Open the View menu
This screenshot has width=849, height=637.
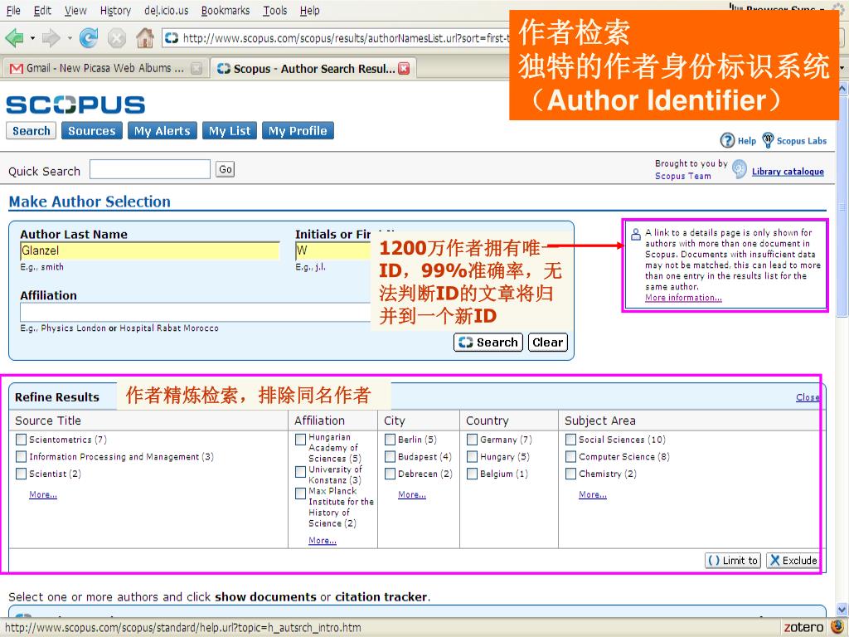[x=75, y=10]
